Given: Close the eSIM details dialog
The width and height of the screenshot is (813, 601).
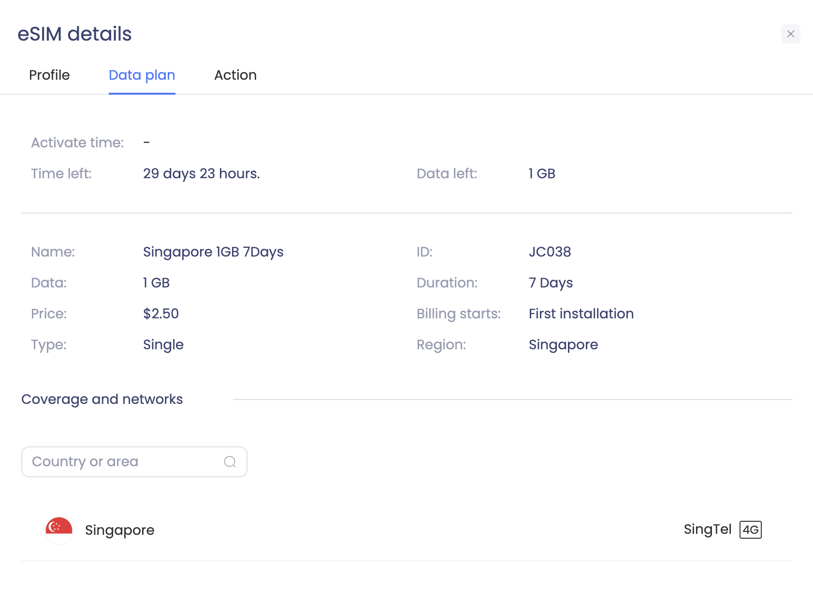Looking at the screenshot, I should point(790,34).
